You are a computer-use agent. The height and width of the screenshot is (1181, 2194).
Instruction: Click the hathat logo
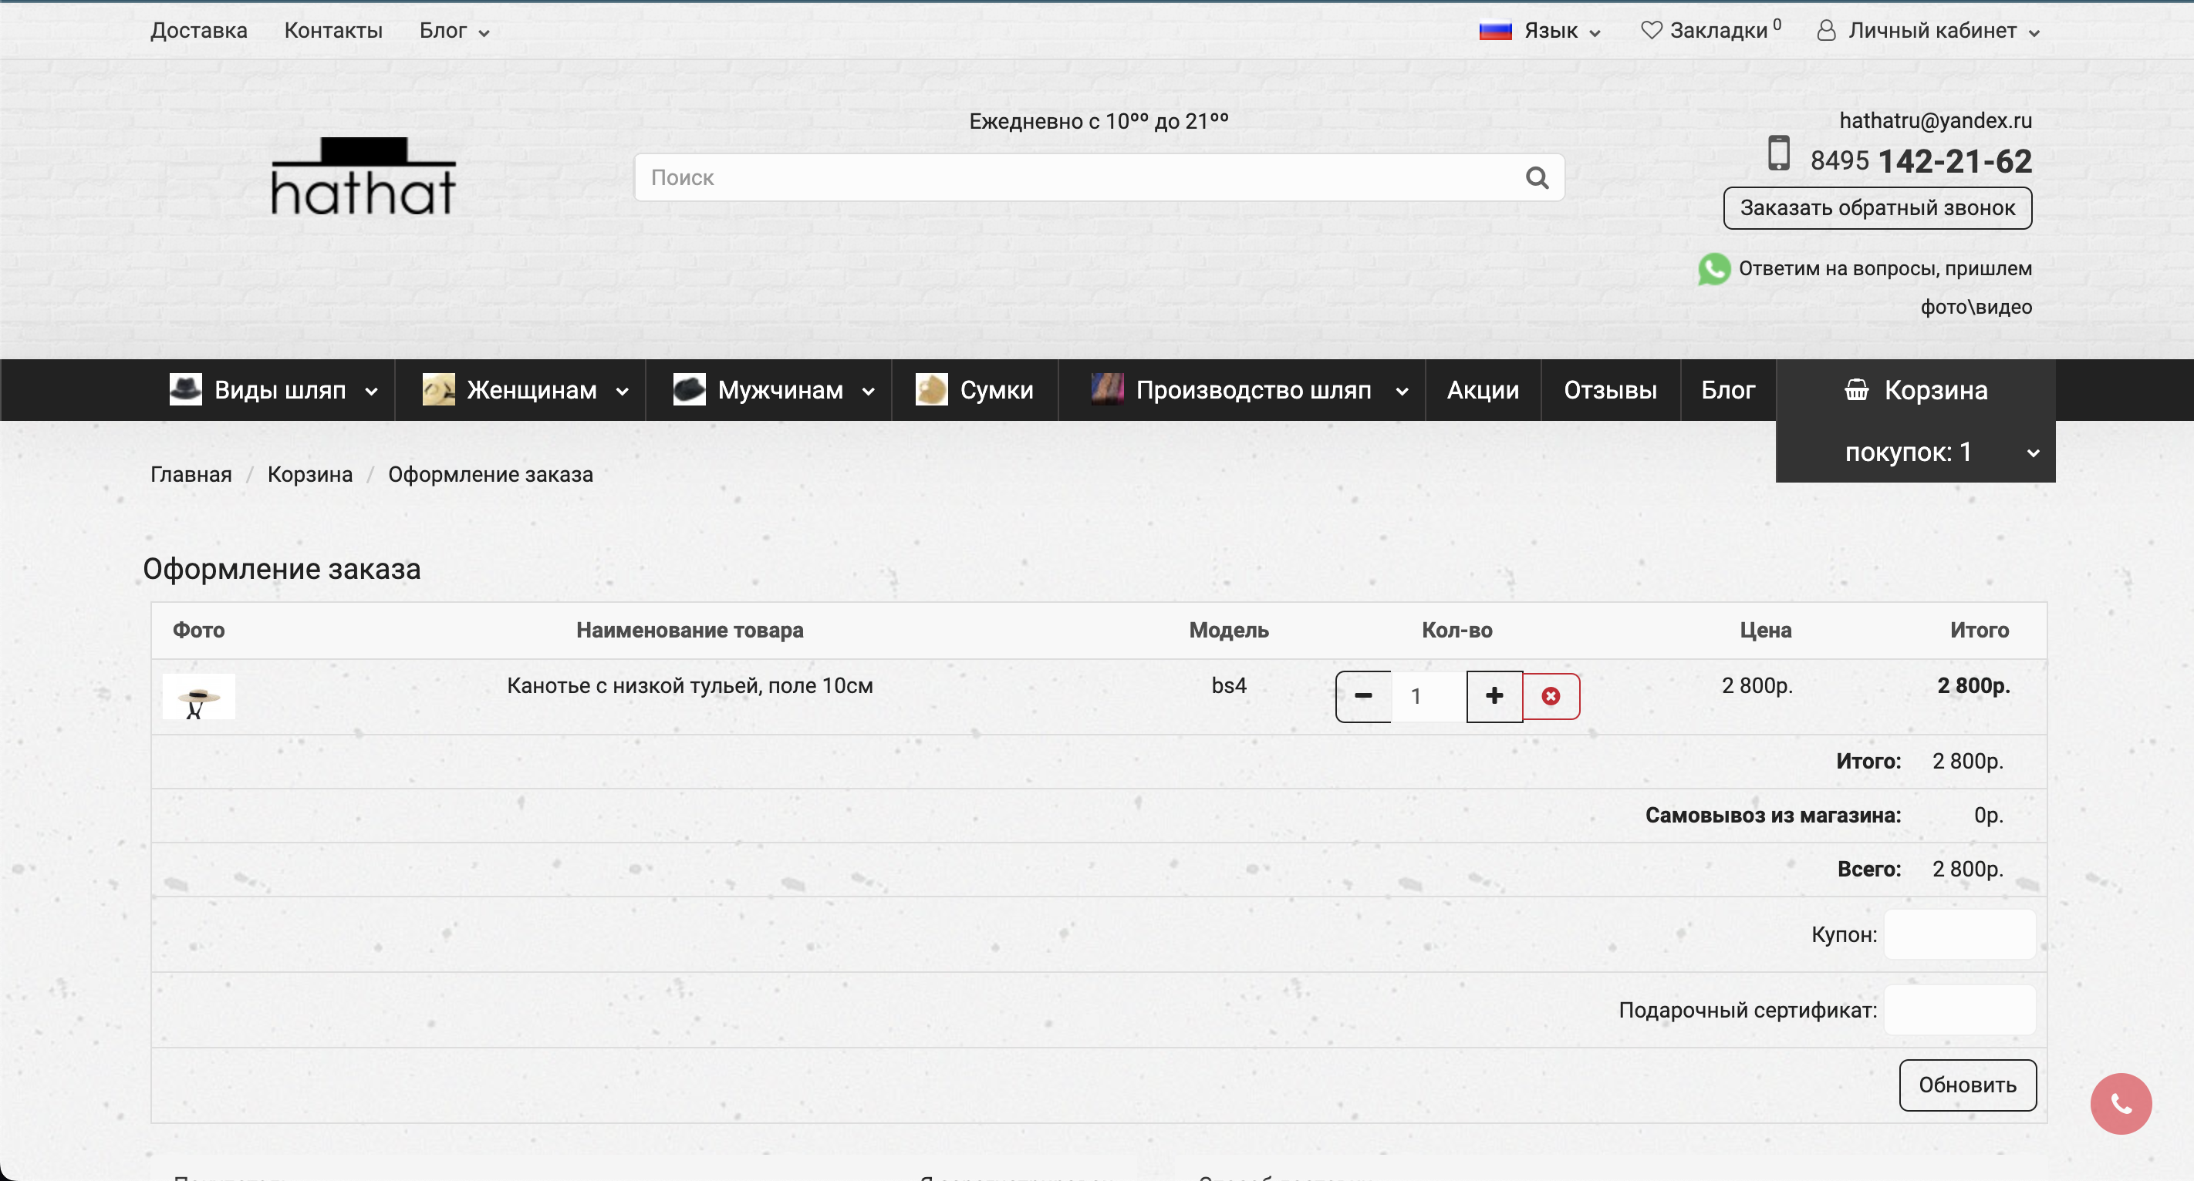pos(363,176)
